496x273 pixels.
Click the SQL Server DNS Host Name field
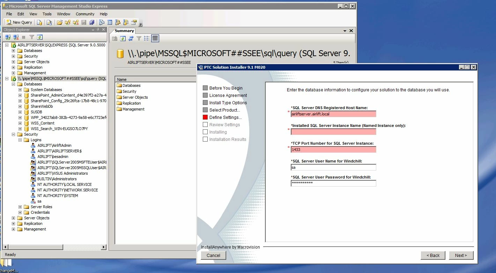click(333, 114)
